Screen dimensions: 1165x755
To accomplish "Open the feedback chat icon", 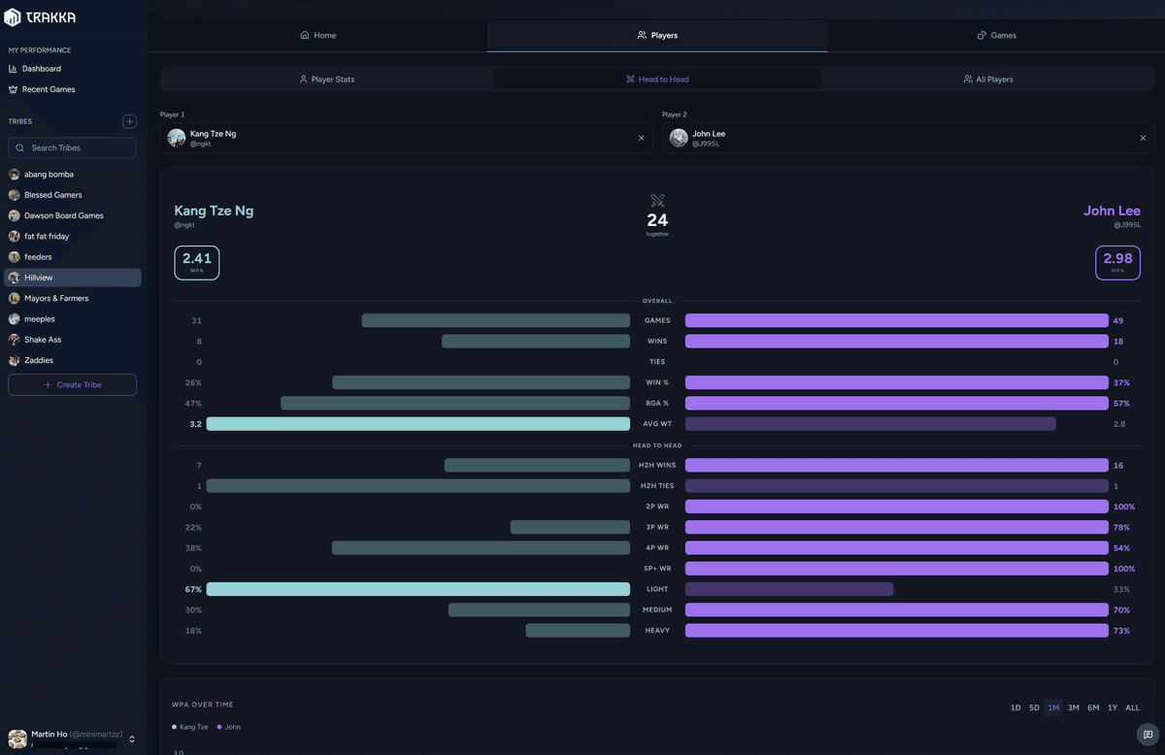I will coord(1148,735).
